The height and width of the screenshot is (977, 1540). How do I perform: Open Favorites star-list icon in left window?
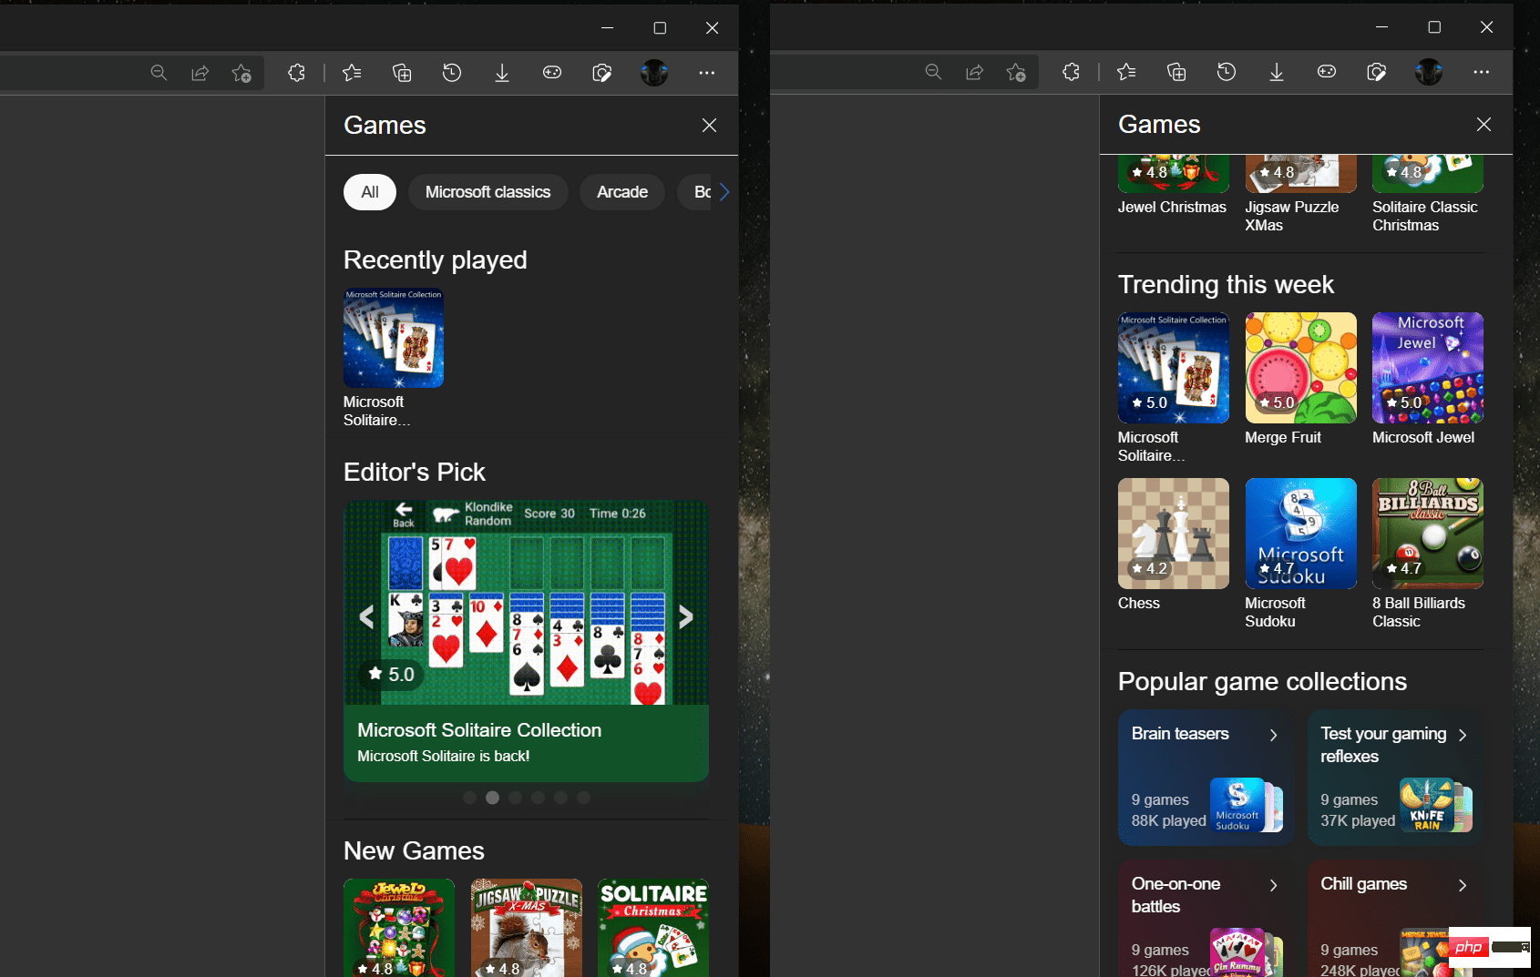(352, 73)
